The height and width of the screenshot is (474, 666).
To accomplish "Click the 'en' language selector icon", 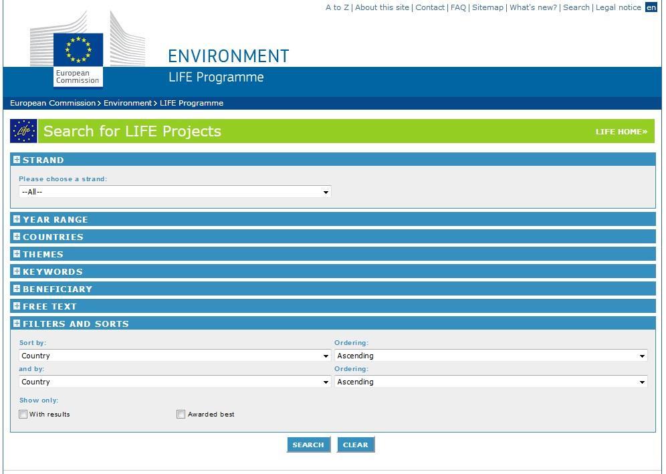I will coord(651,7).
